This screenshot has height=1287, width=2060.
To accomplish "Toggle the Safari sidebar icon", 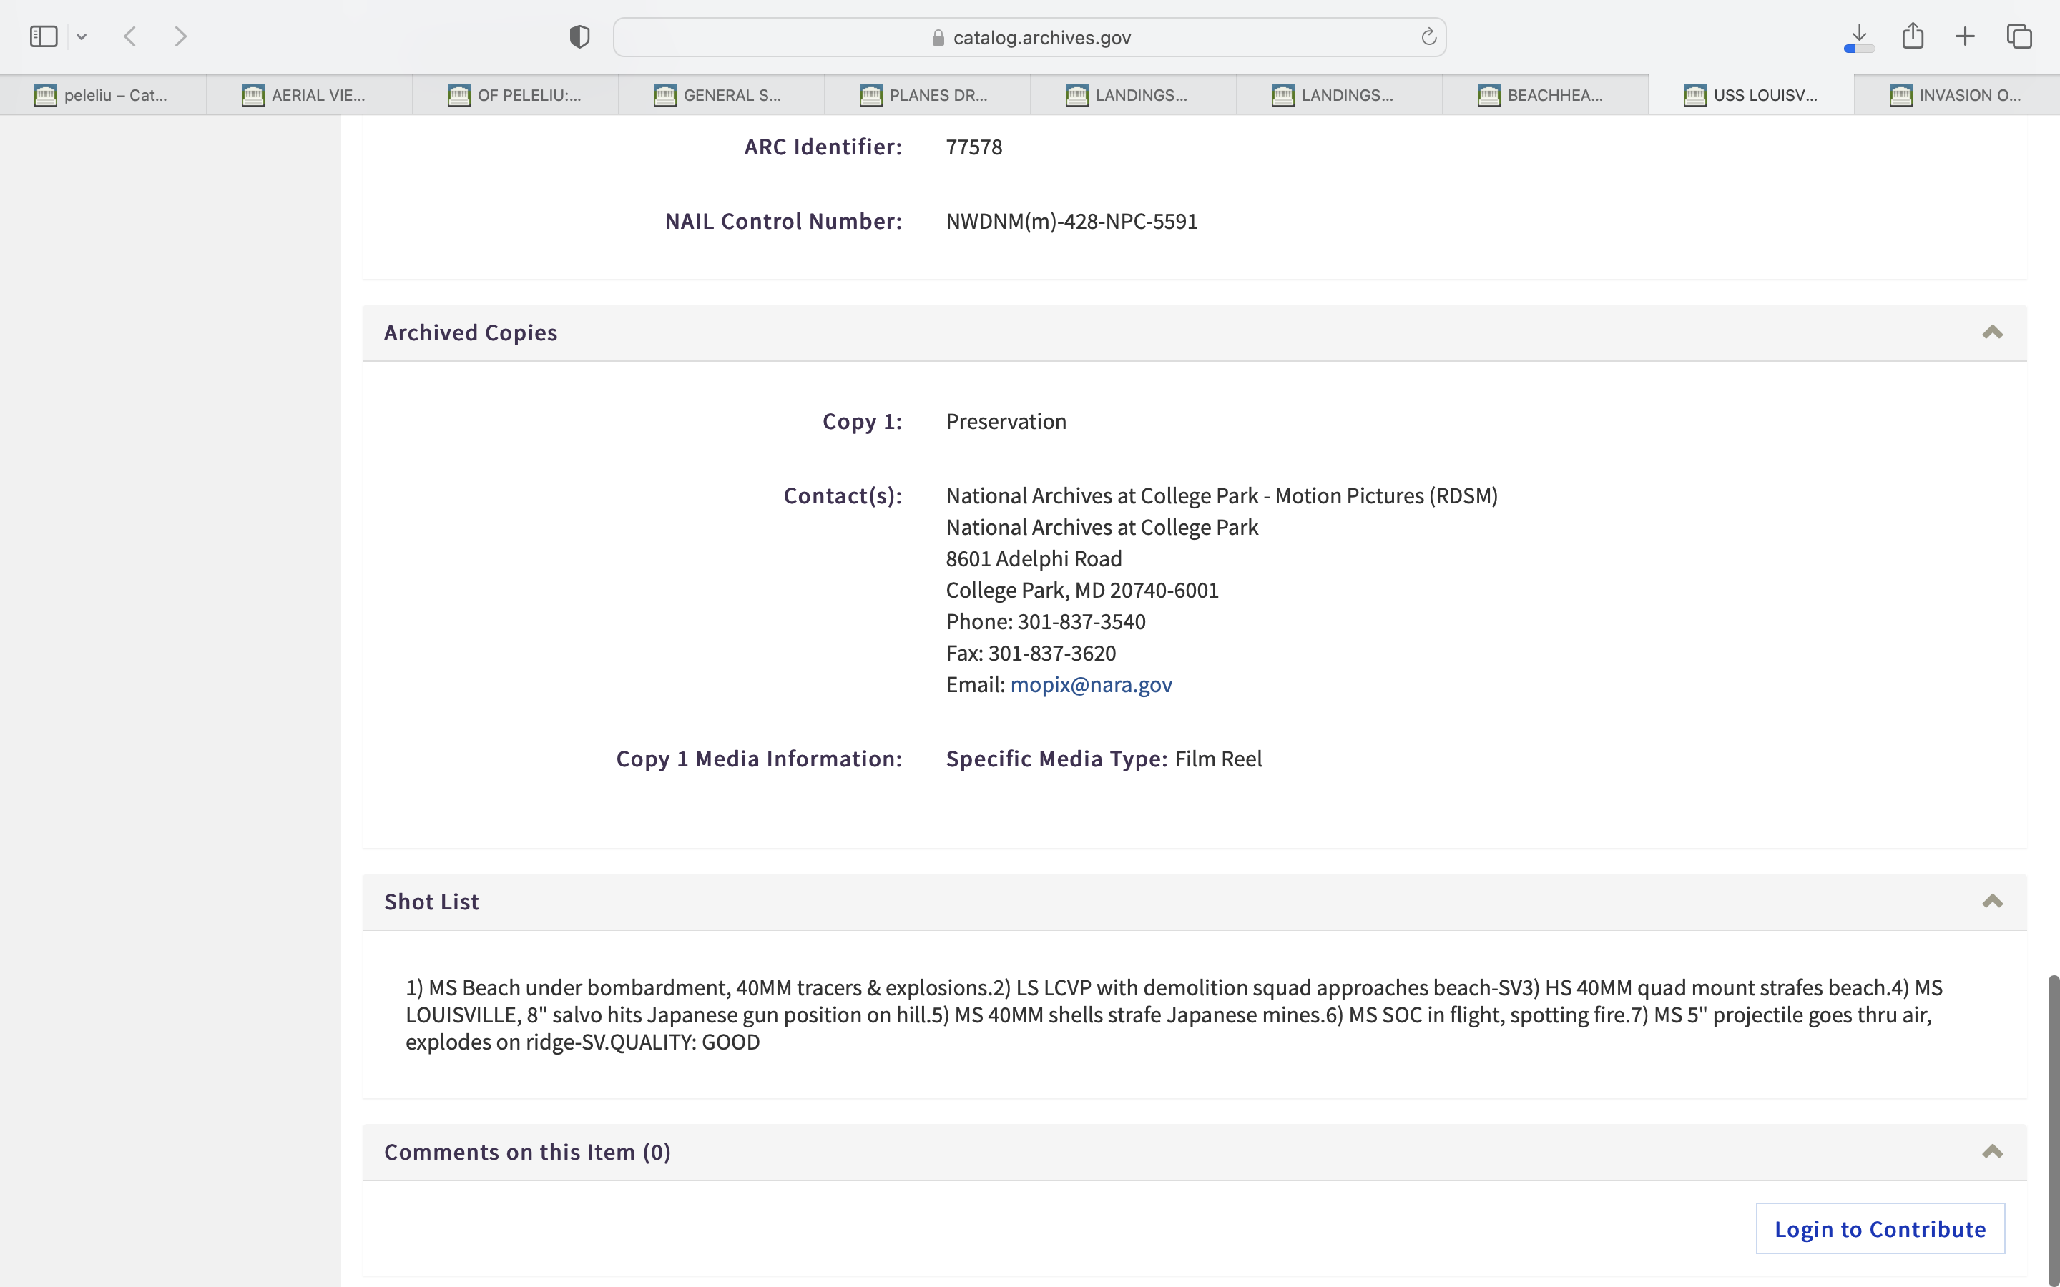I will point(44,36).
